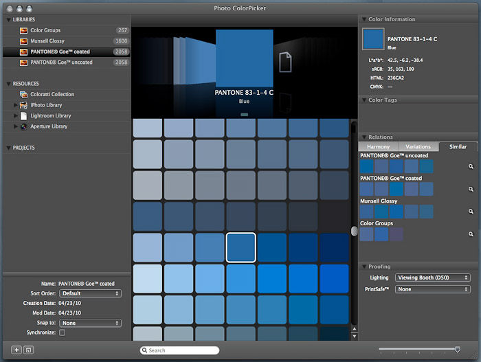Expand the iPhoto Library disclosure triangle

coord(16,105)
